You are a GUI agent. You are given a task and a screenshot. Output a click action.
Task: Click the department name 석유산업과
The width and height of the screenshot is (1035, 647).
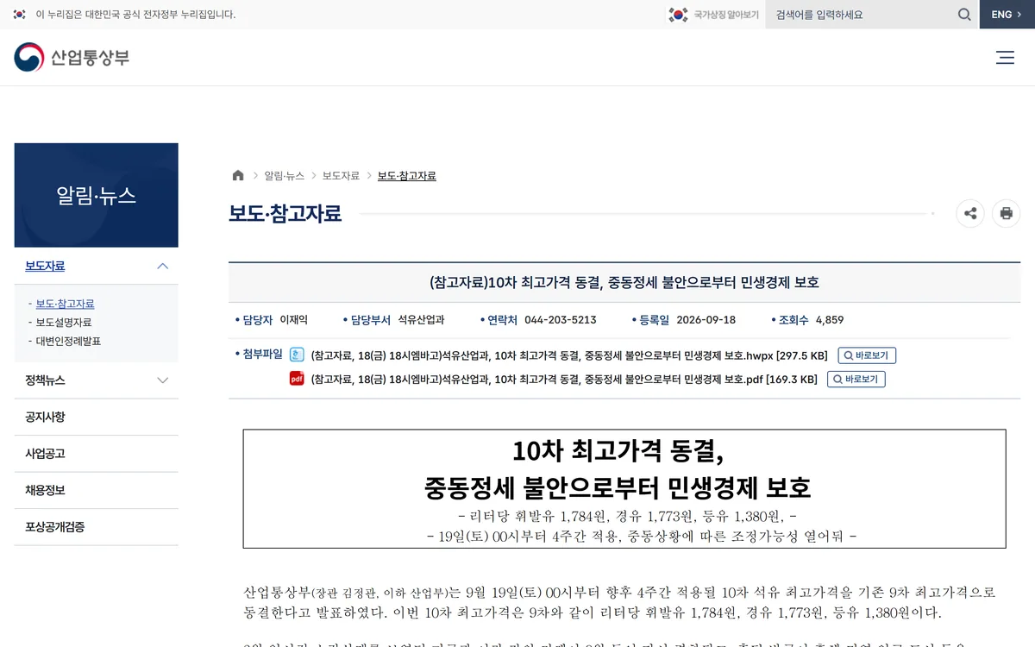(421, 320)
